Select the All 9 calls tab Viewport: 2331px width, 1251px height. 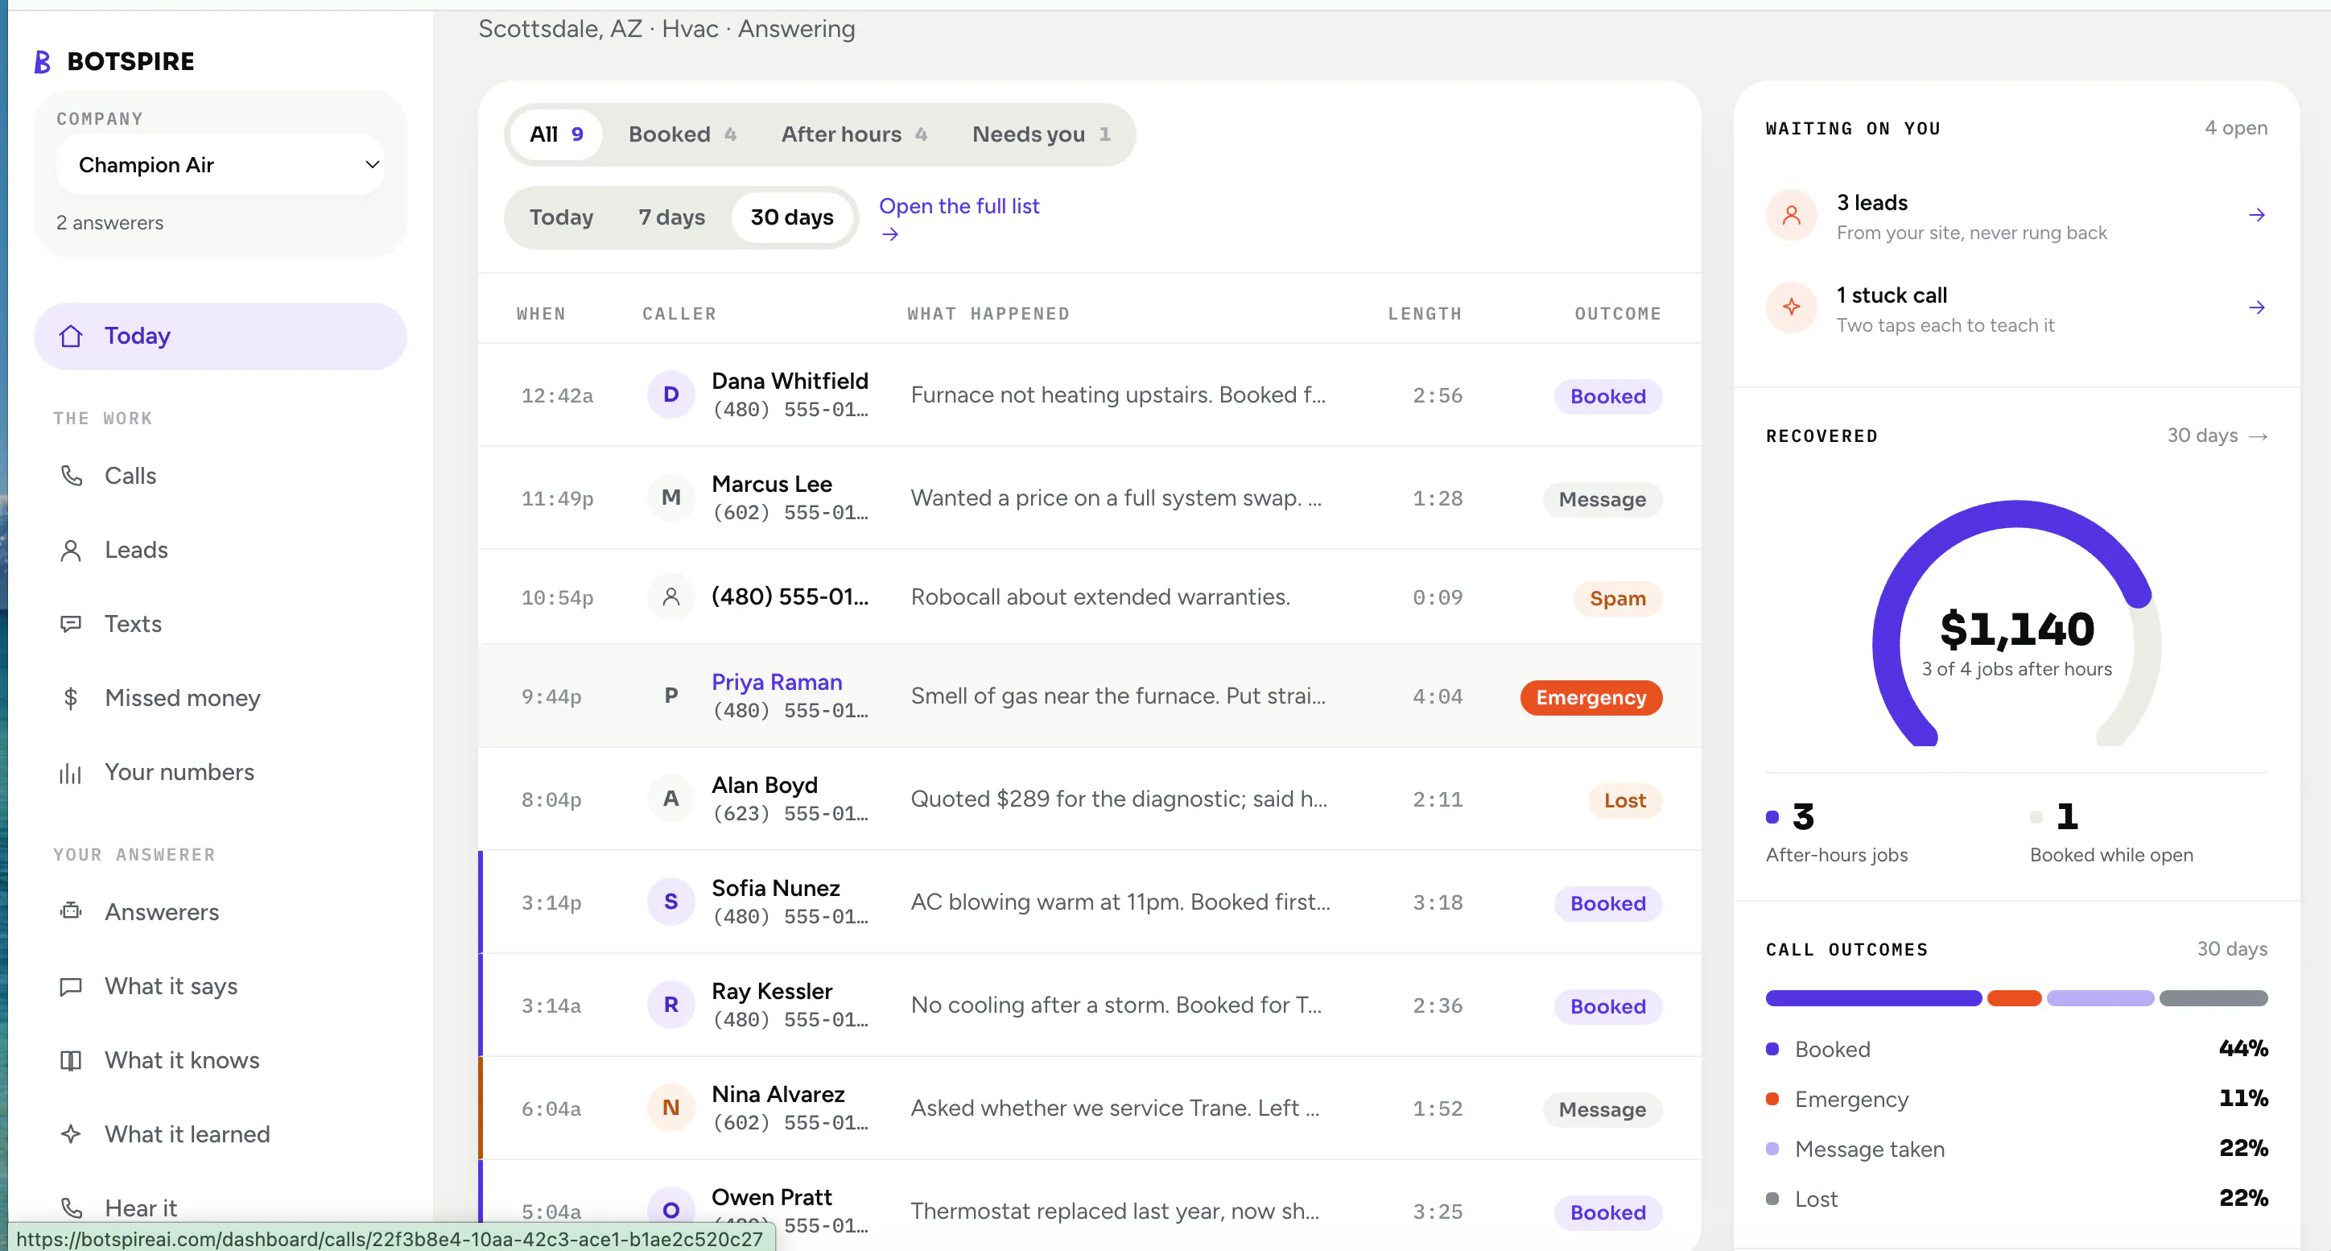(555, 135)
